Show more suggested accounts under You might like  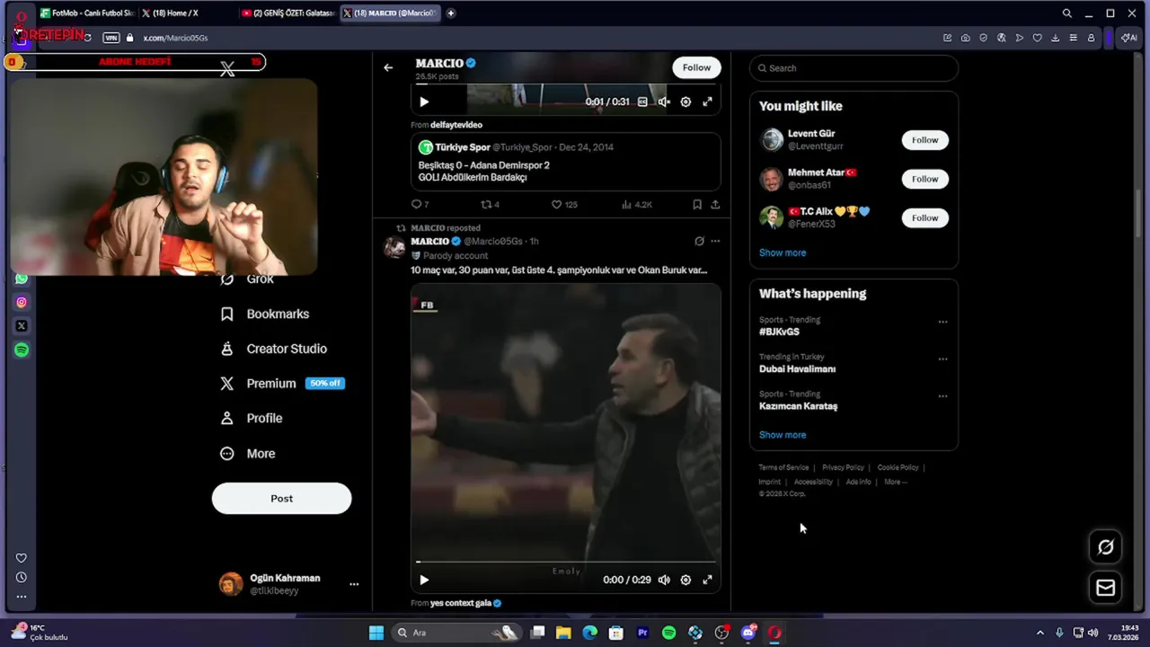(783, 253)
